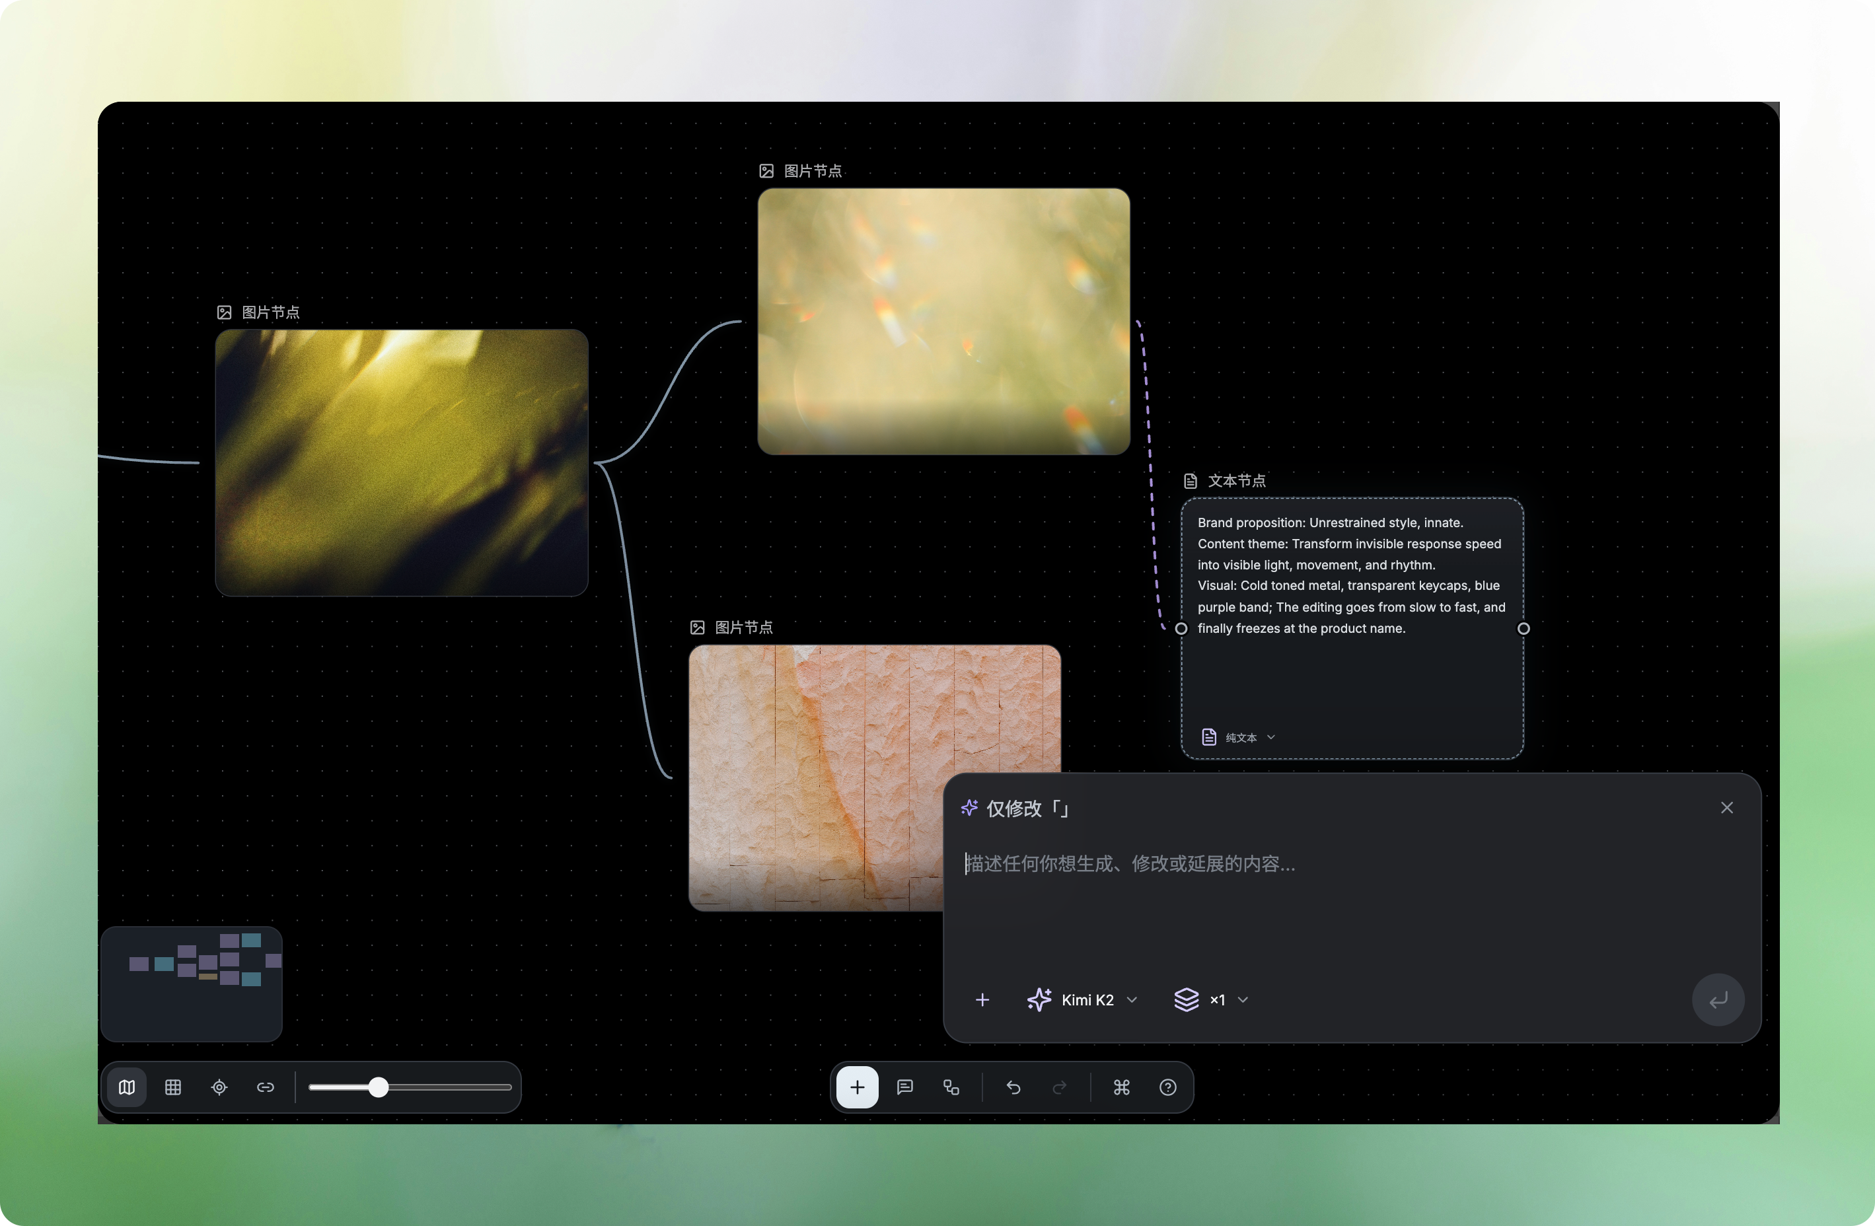1875x1226 pixels.
Task: Select the dark green image node thumbnail
Action: click(402, 462)
